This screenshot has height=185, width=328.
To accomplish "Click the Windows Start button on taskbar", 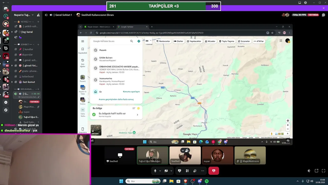I will pos(121,181).
